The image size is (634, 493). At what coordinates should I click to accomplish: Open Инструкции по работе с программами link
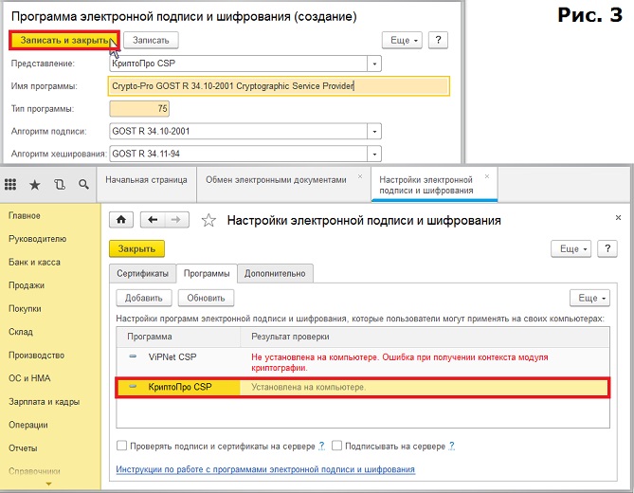(x=265, y=469)
